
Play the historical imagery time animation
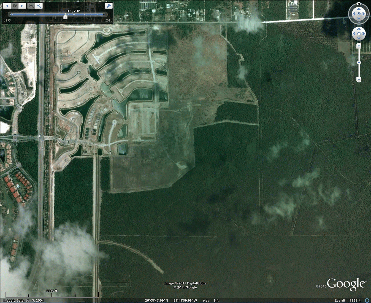tap(15, 6)
